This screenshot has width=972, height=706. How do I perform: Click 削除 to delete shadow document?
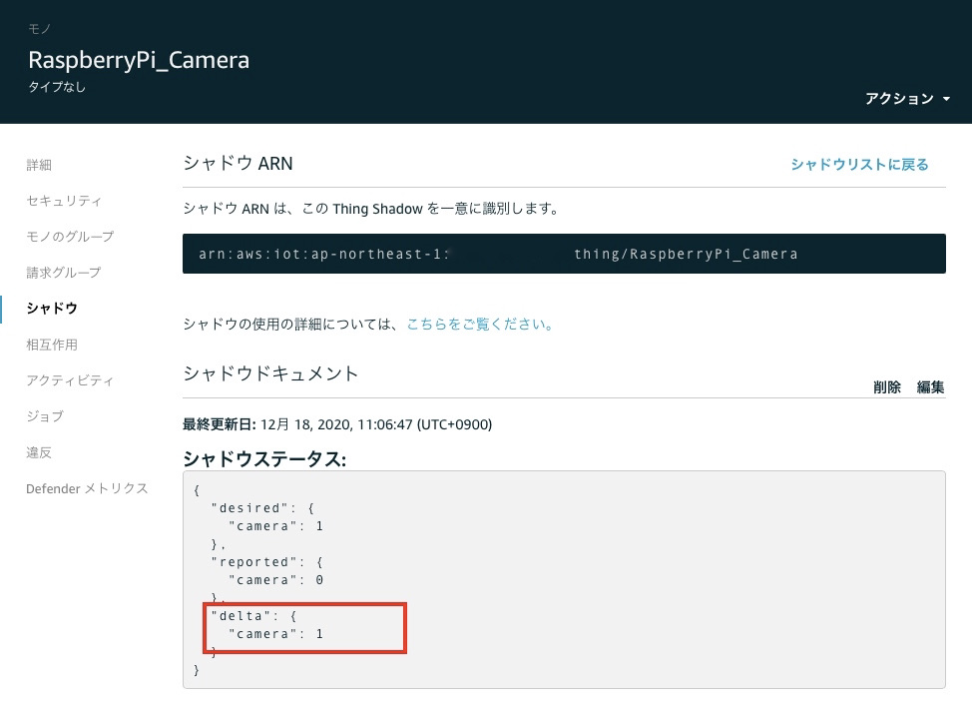(x=887, y=387)
